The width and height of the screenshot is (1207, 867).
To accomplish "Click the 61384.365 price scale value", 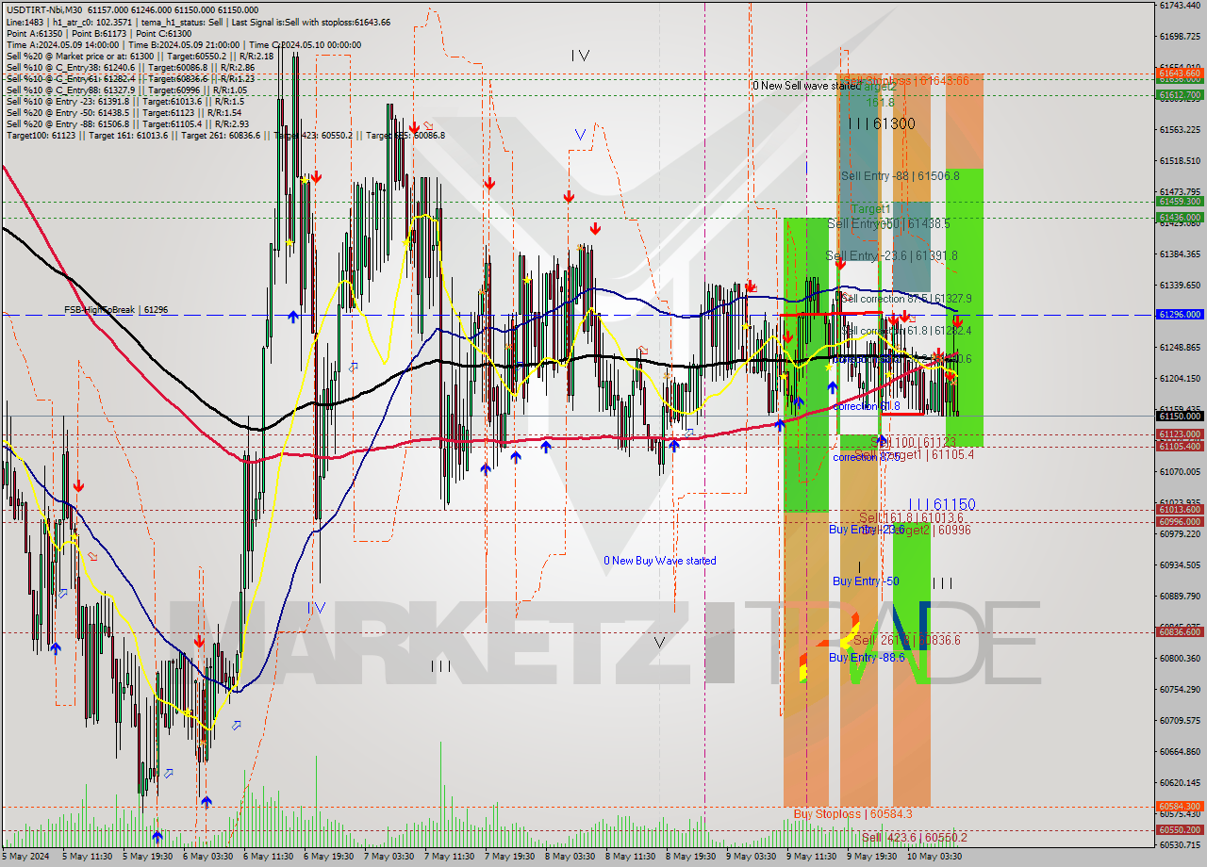I will (x=1180, y=254).
